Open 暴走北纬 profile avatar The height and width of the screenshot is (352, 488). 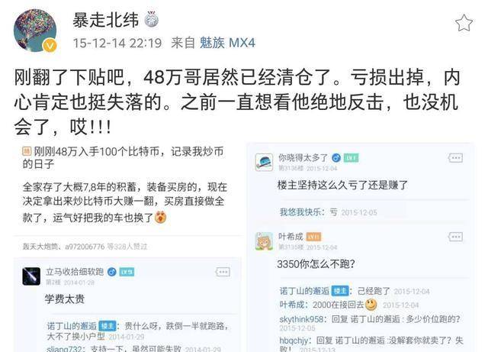(x=35, y=31)
